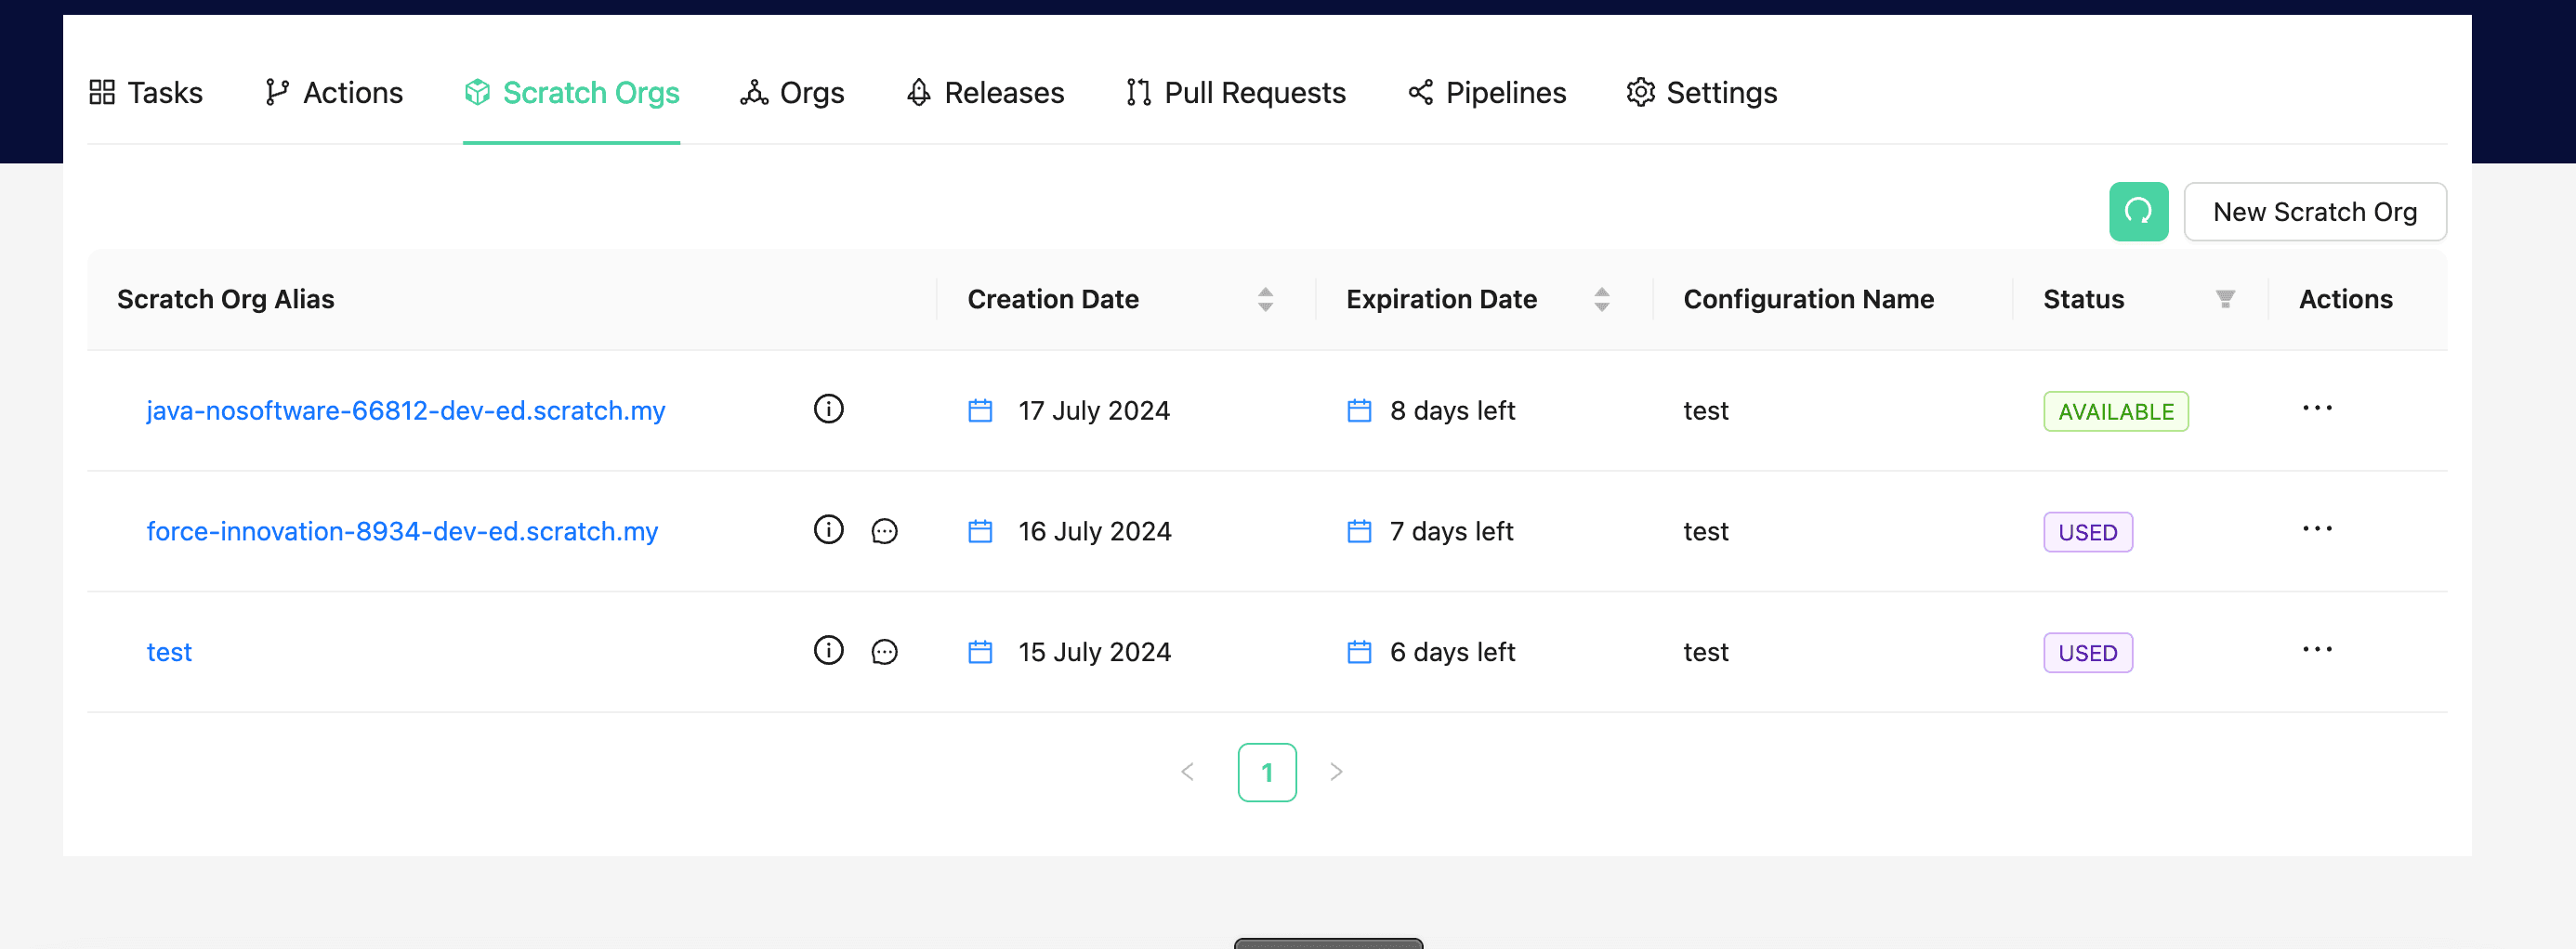Select page 1 in pagination
The image size is (2576, 949).
point(1266,773)
